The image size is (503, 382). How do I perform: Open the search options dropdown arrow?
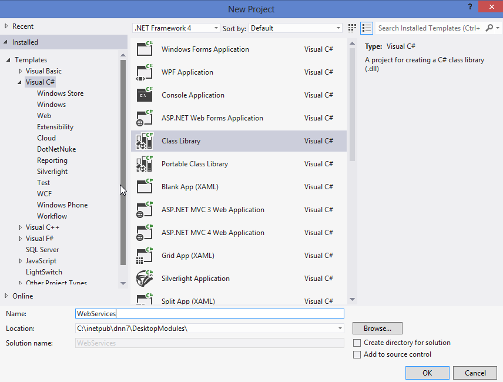point(498,28)
